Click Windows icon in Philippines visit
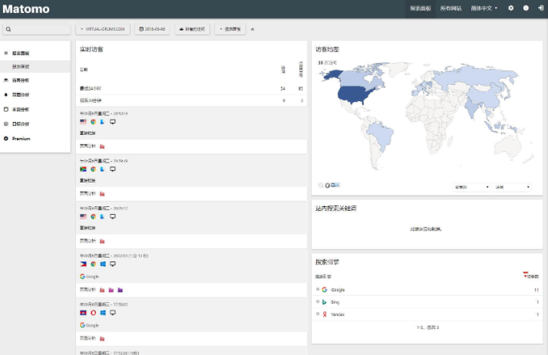Image resolution: width=548 pixels, height=355 pixels. (103, 264)
